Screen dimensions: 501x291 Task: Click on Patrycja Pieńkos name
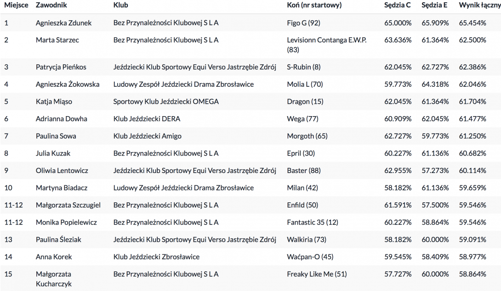[x=61, y=67]
